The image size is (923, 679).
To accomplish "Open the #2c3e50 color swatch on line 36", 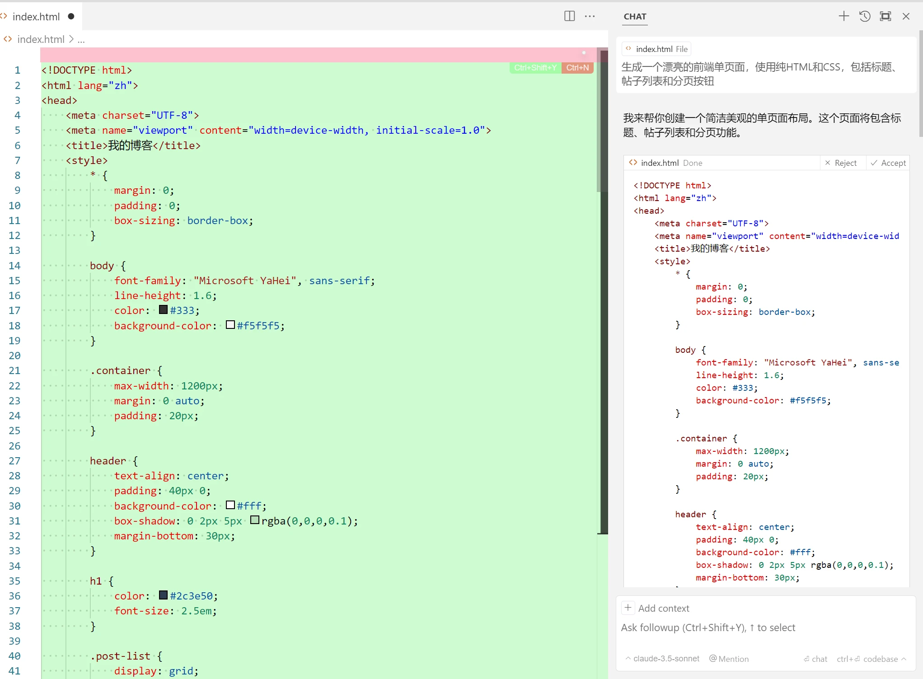I will coord(163,595).
